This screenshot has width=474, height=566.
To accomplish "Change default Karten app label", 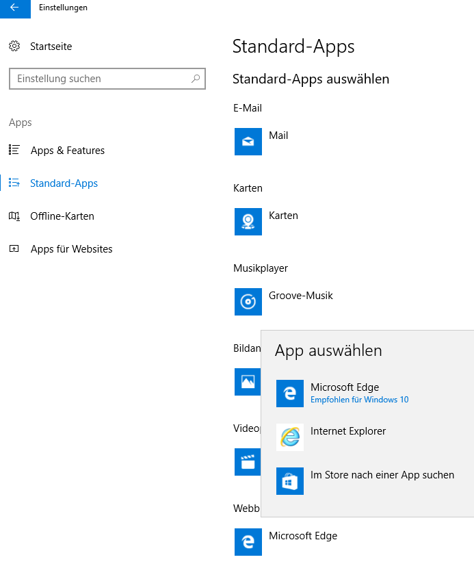I will [283, 216].
